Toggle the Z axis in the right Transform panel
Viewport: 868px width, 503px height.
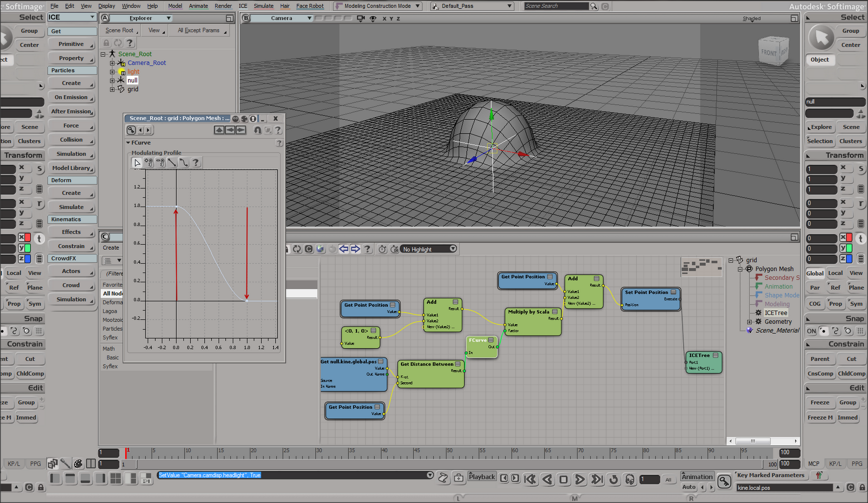[x=846, y=259]
